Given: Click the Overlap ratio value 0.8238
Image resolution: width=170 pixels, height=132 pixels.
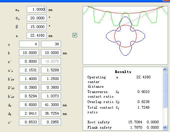Looking at the screenshot, I should tap(143, 102).
